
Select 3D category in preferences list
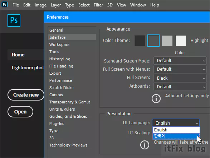coord(72,138)
